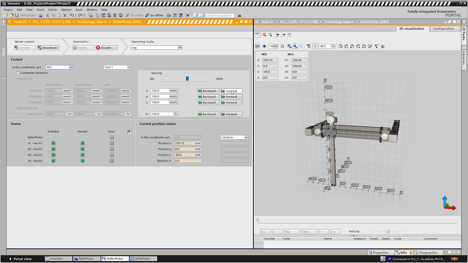The width and height of the screenshot is (468, 263).
Task: Expand the Start side panel arrow
Action: point(3,22)
